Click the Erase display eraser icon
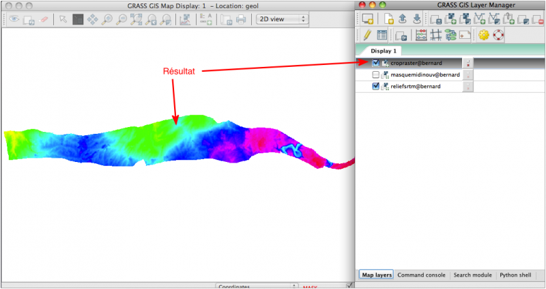 44,20
